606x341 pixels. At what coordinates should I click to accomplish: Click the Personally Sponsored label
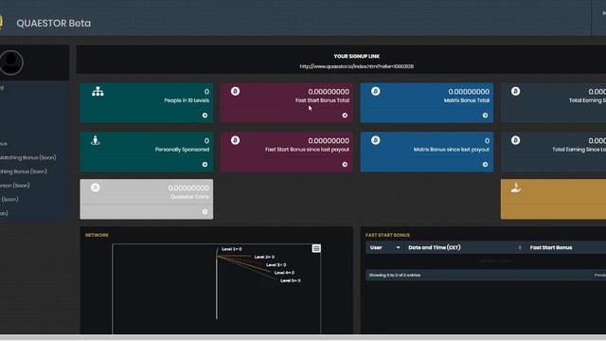(x=182, y=150)
